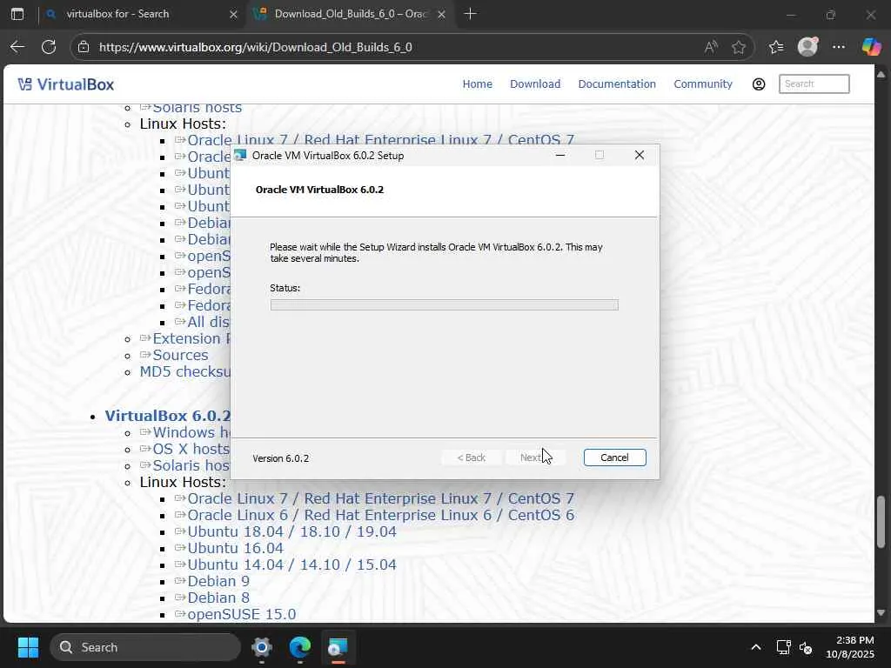Show hidden system tray icons
This screenshot has width=891, height=668.
[756, 647]
